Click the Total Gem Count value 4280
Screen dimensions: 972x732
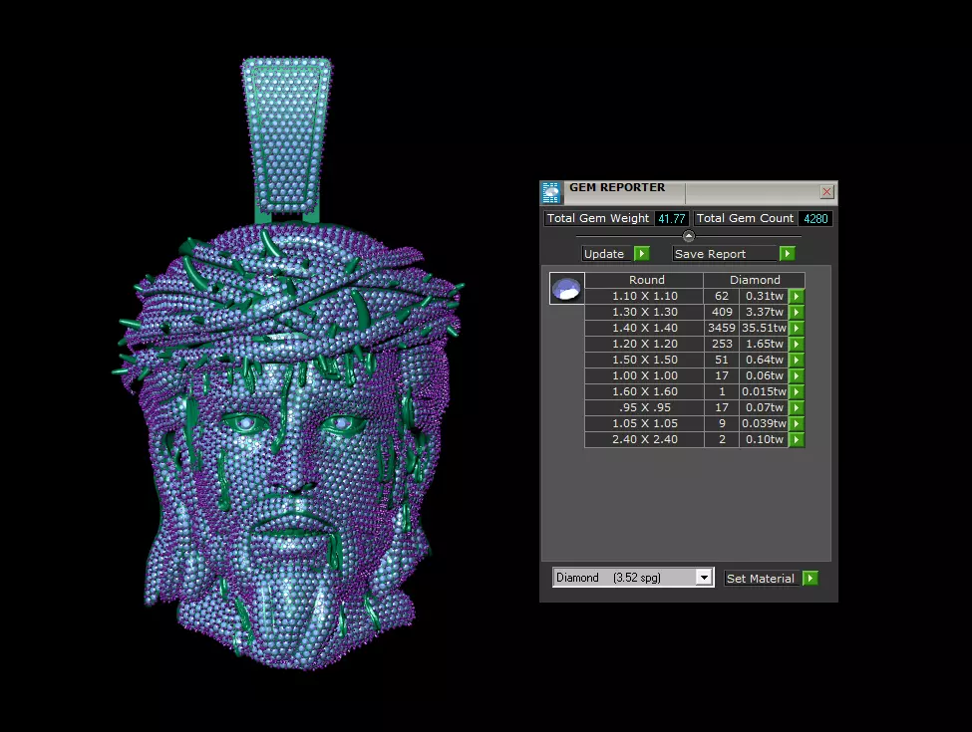[x=815, y=219]
